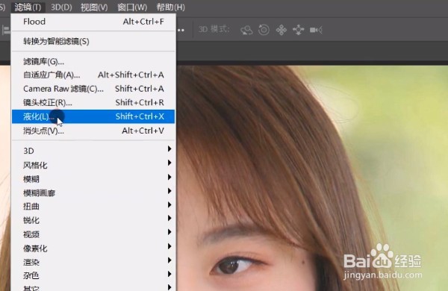Open the 窗口(W) menu
Screen dimensions: 448x291
(x=132, y=7)
